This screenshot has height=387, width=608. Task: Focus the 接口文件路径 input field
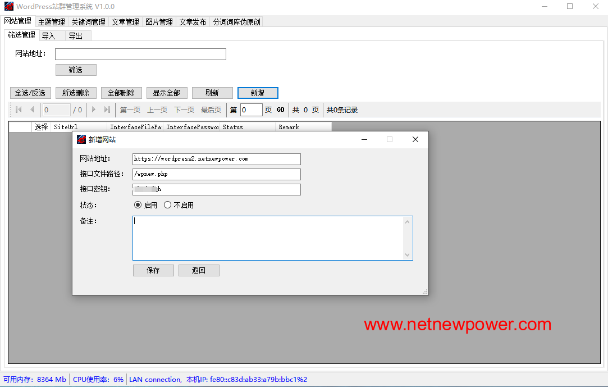(x=216, y=174)
